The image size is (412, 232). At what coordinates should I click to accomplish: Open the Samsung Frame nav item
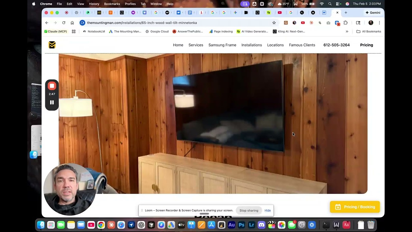pos(222,45)
